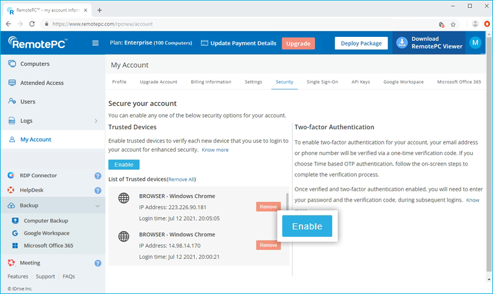Click the HelpDesk help question icon

(x=97, y=190)
